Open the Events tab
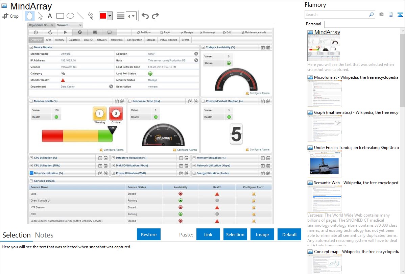This screenshot has width=405, height=274. point(186,40)
